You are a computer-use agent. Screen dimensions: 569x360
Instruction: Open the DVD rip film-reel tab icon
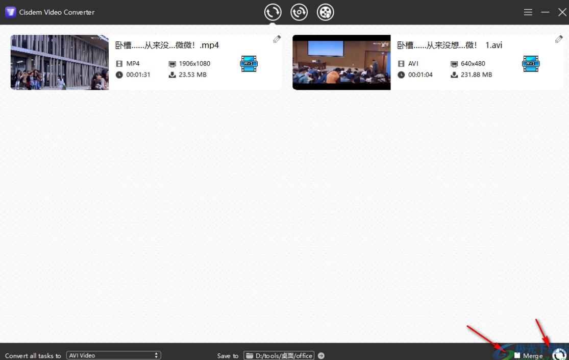[326, 12]
